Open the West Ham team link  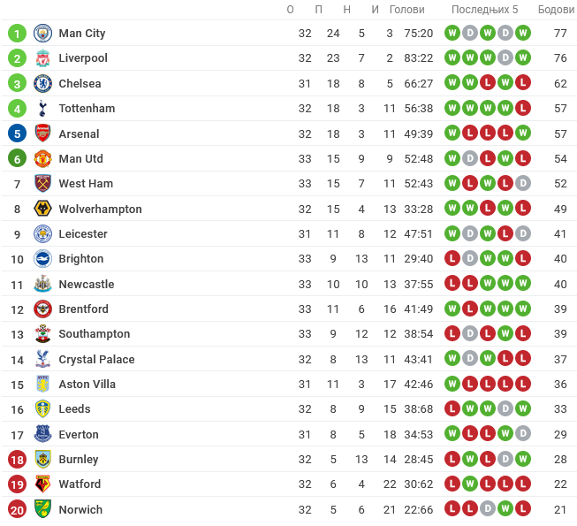pyautogui.click(x=86, y=184)
